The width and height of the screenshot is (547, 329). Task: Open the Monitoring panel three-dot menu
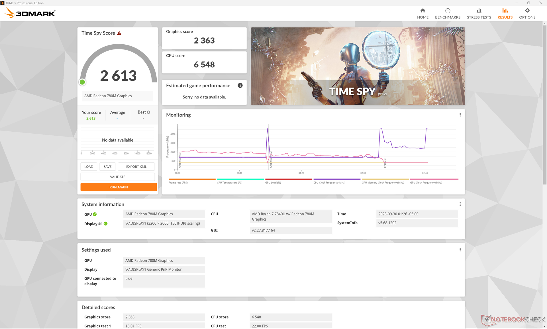tap(460, 115)
